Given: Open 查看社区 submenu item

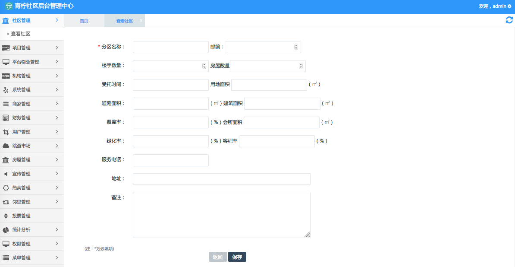Looking at the screenshot, I should click(32, 34).
